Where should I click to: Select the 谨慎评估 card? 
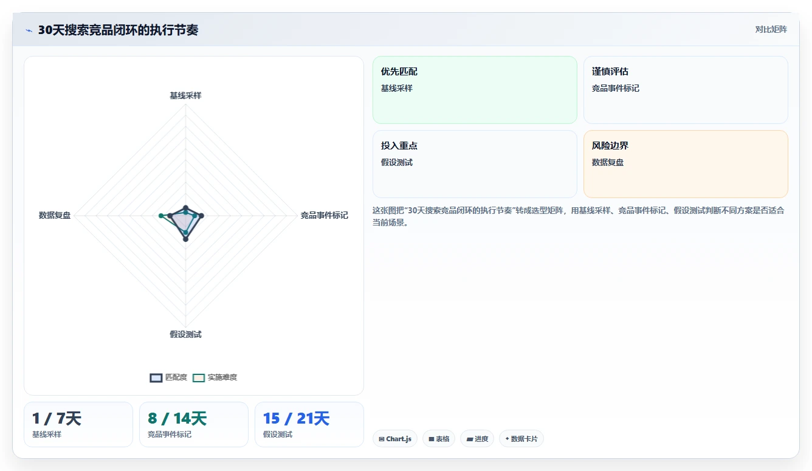[686, 90]
